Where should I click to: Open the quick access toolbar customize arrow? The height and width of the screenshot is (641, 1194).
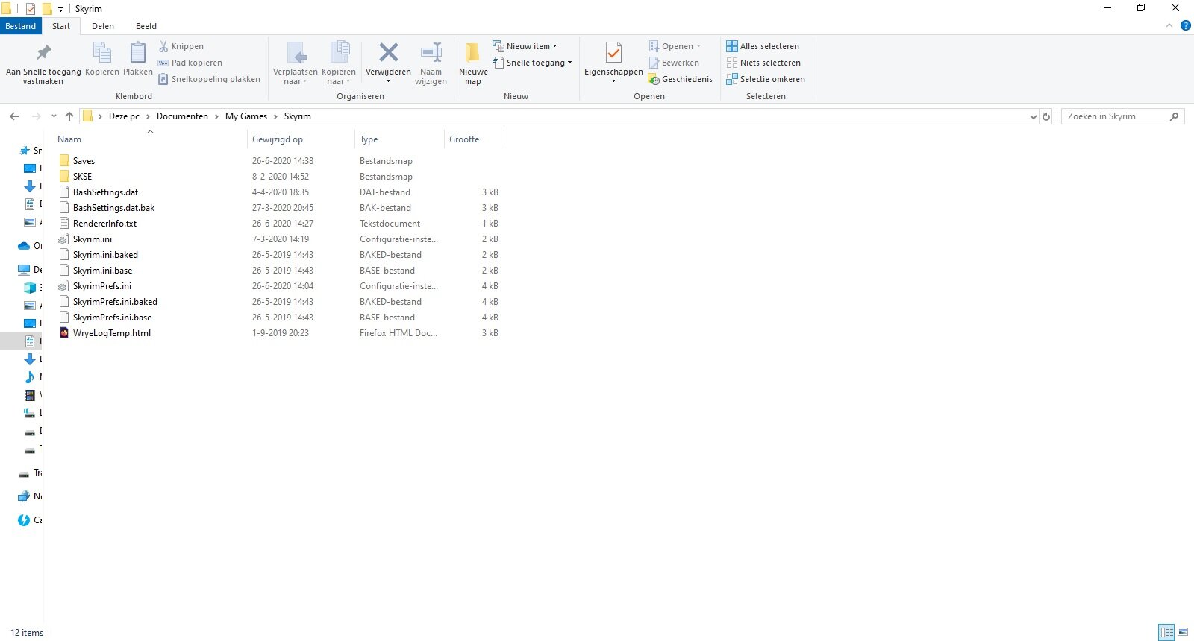pyautogui.click(x=60, y=10)
